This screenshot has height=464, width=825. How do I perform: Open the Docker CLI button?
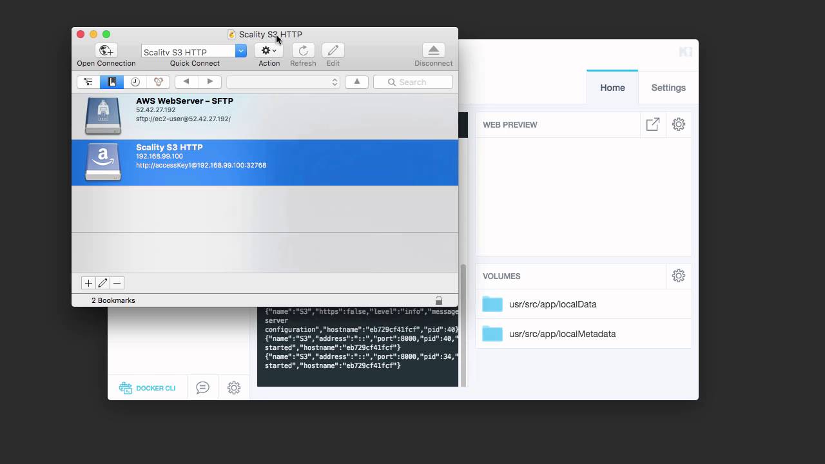[x=147, y=388]
